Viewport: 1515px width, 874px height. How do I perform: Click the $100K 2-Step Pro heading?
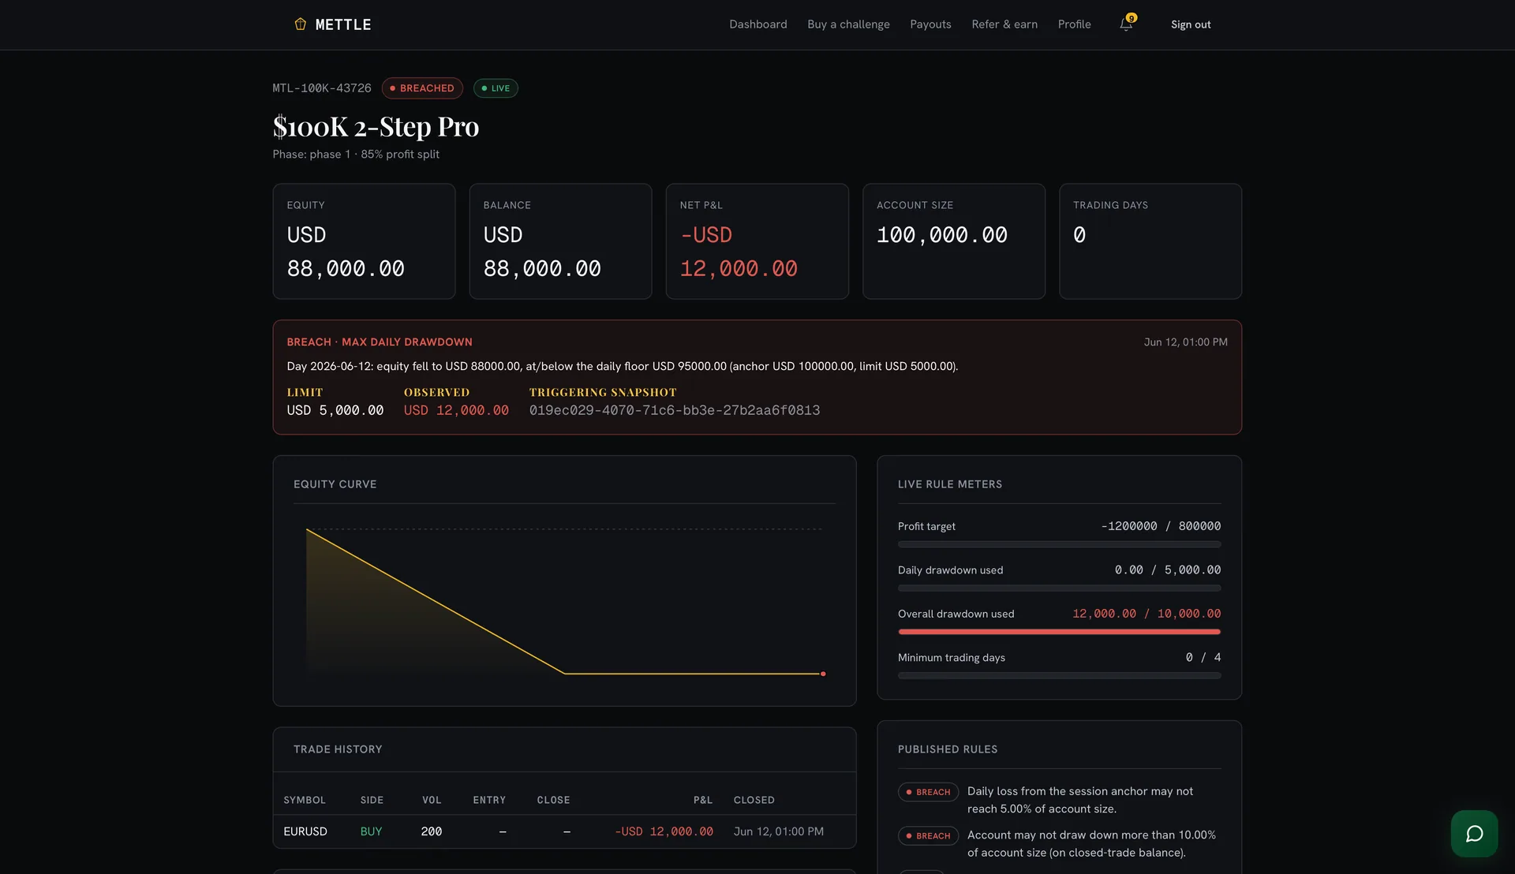pos(376,126)
